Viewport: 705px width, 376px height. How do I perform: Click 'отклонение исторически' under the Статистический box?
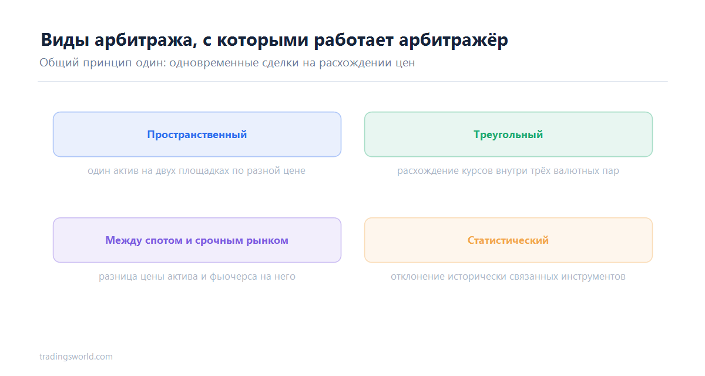point(445,277)
